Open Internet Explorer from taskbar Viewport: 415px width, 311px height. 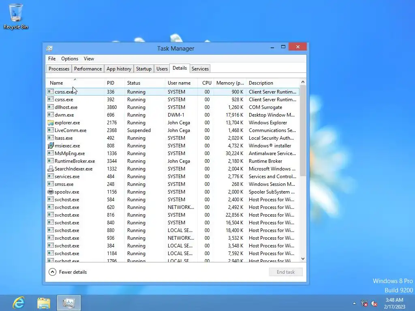[19, 303]
